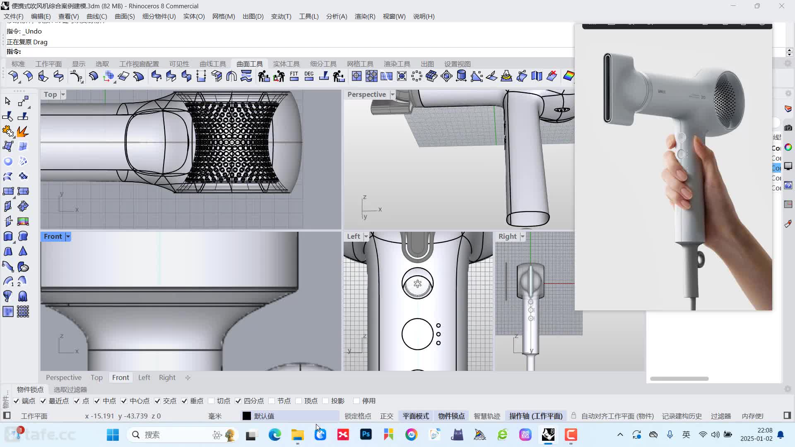Viewport: 795px width, 447px height.
Task: Open the 文件(F) menu
Action: coord(14,16)
